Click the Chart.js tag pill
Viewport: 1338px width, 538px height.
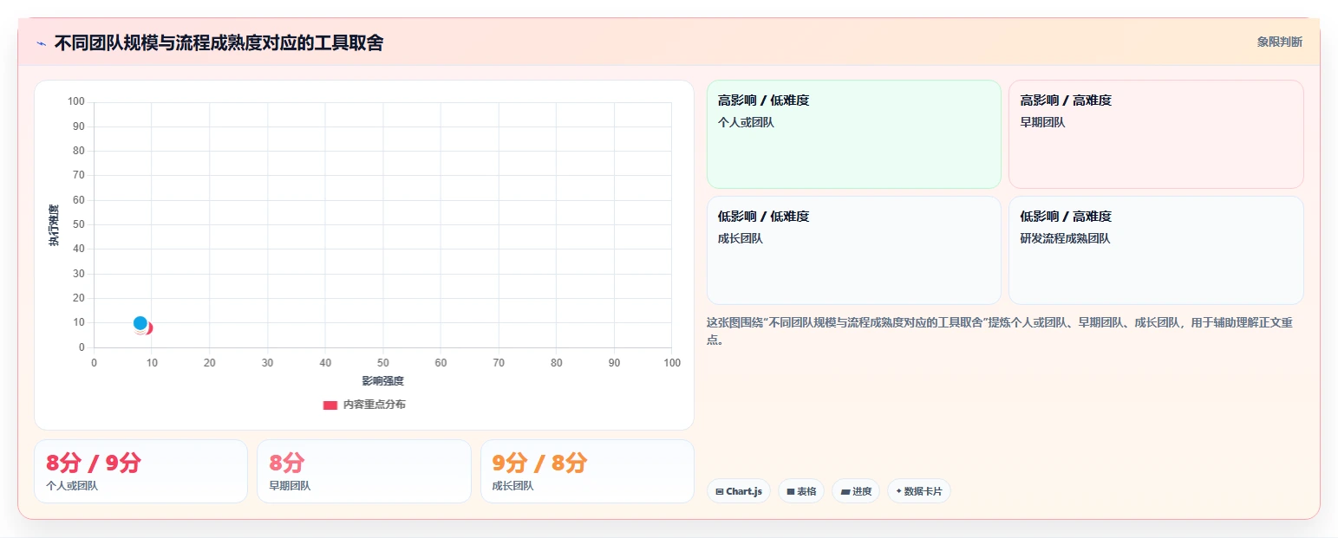coord(739,491)
